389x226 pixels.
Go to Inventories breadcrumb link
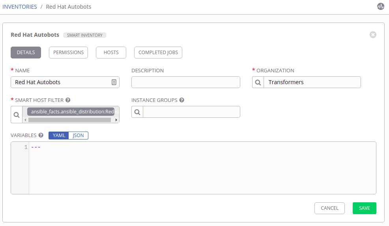tap(20, 7)
